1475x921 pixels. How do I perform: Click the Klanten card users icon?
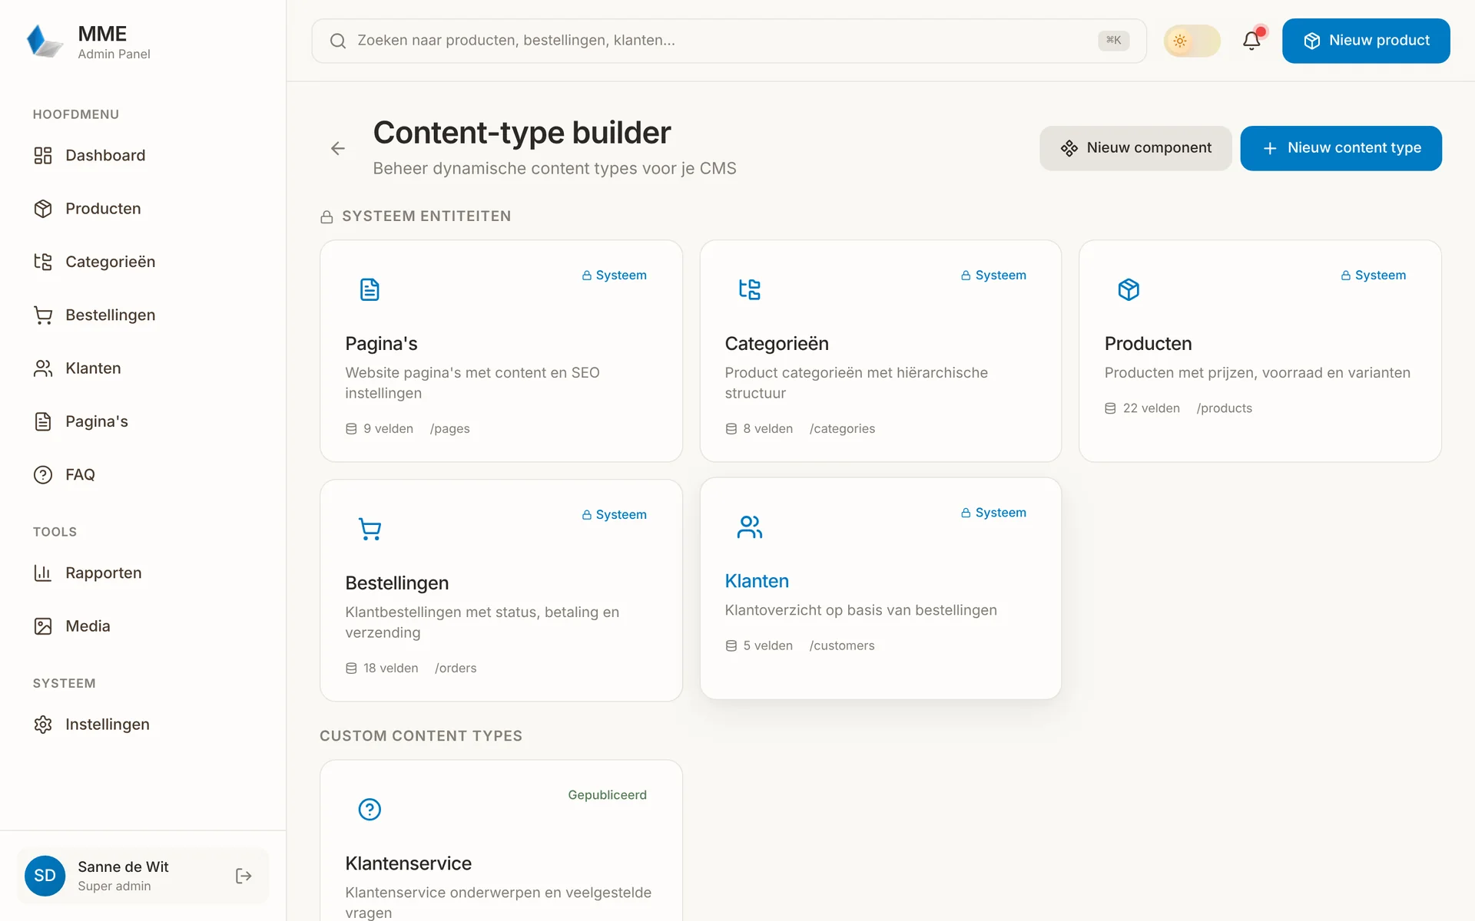749,527
